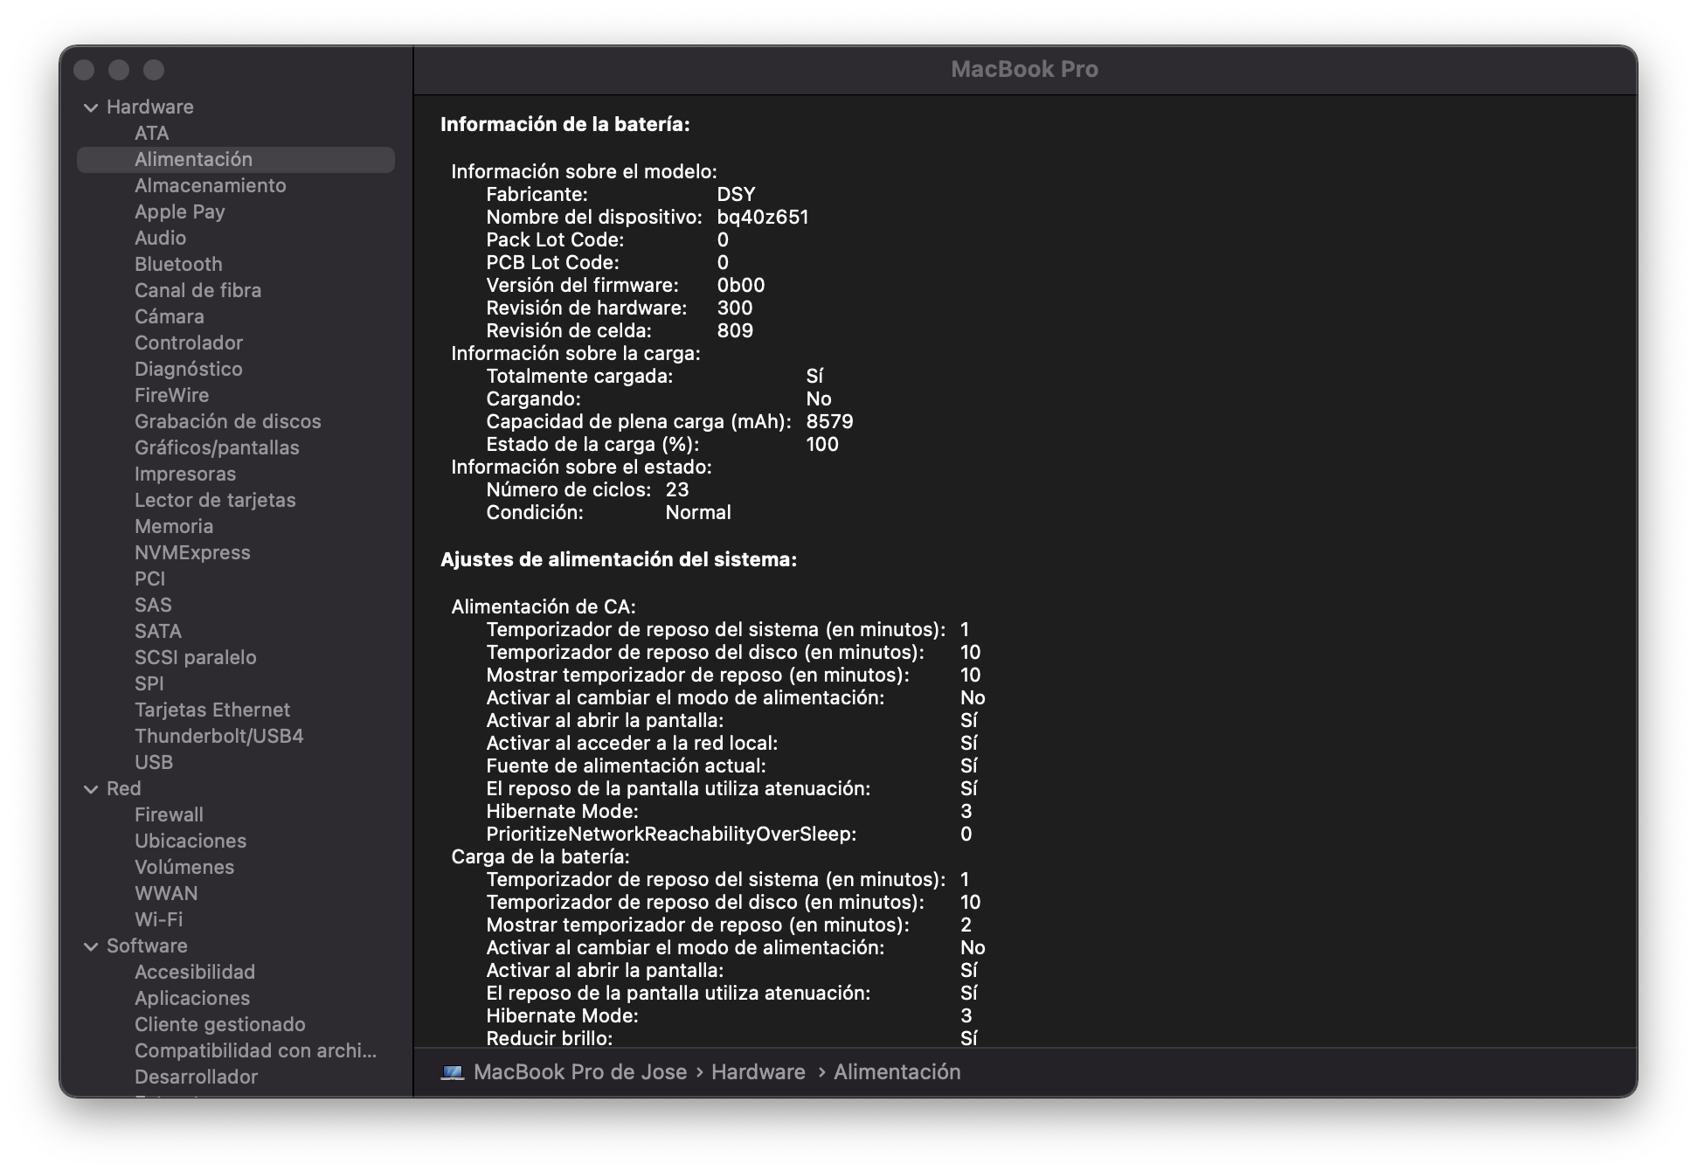Select Volúmenes under Red
The height and width of the screenshot is (1171, 1697).
pos(184,867)
